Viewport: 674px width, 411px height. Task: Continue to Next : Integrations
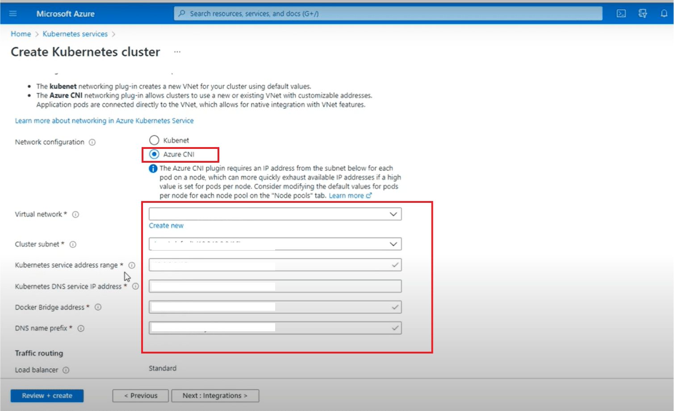coord(215,395)
